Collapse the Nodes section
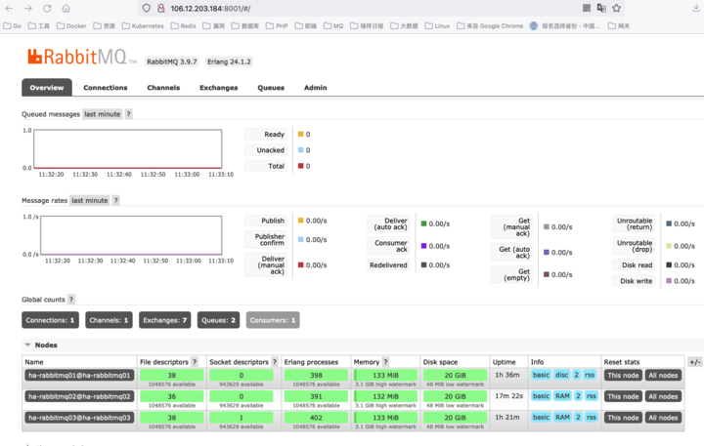Image resolution: width=704 pixels, height=446 pixels. pyautogui.click(x=41, y=345)
